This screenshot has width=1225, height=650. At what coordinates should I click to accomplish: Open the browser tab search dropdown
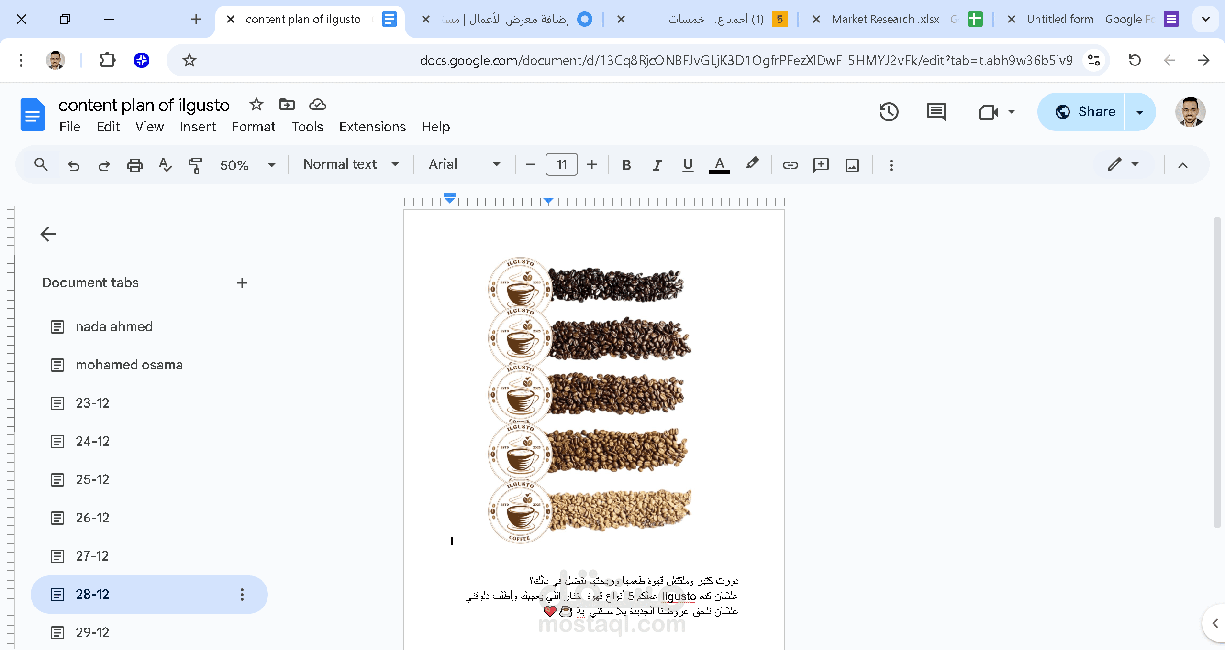pyautogui.click(x=1206, y=19)
